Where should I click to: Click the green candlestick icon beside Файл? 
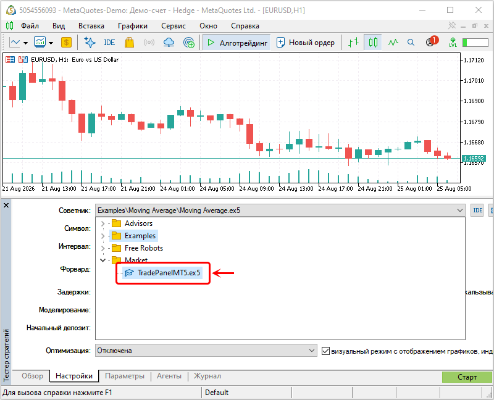tap(10, 25)
